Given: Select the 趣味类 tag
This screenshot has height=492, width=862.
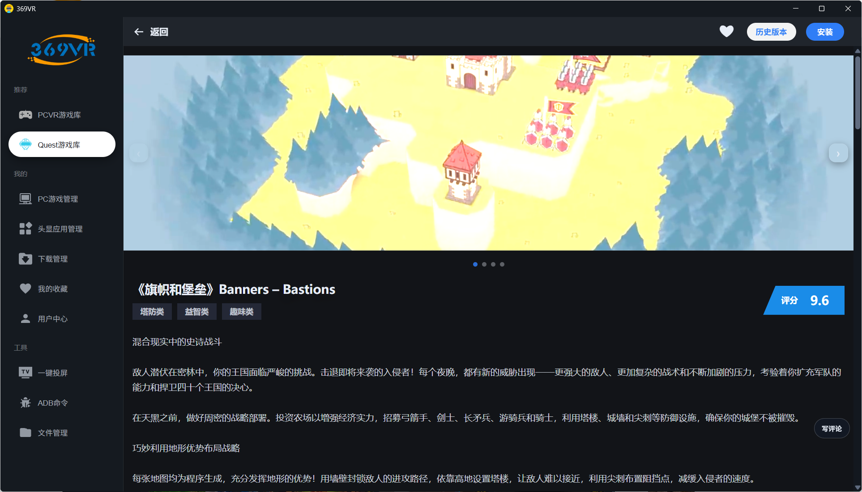Looking at the screenshot, I should (241, 311).
